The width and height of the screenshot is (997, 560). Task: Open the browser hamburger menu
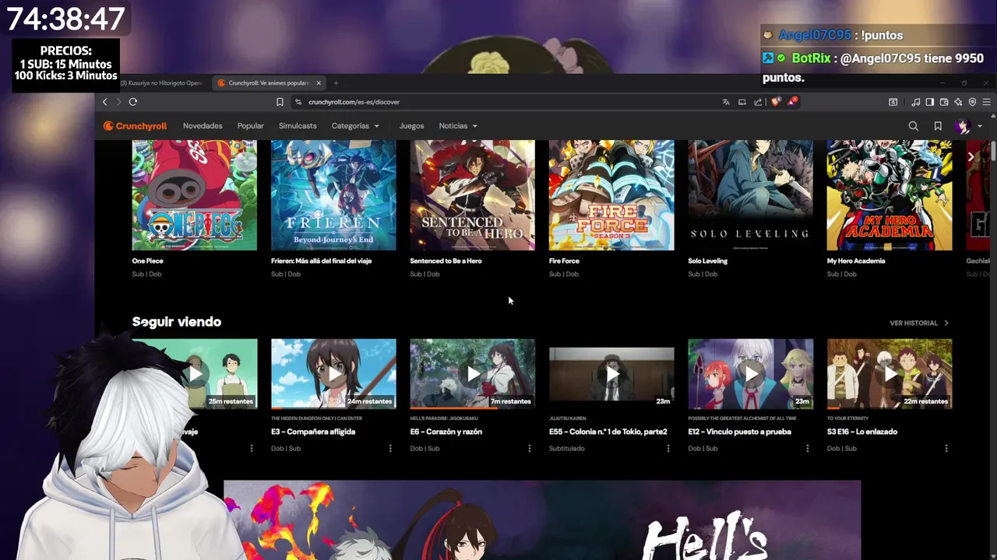pos(986,102)
